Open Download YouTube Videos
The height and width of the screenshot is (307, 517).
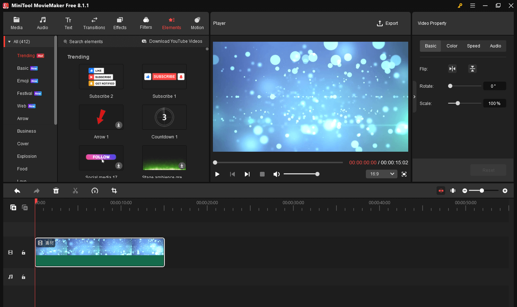172,41
